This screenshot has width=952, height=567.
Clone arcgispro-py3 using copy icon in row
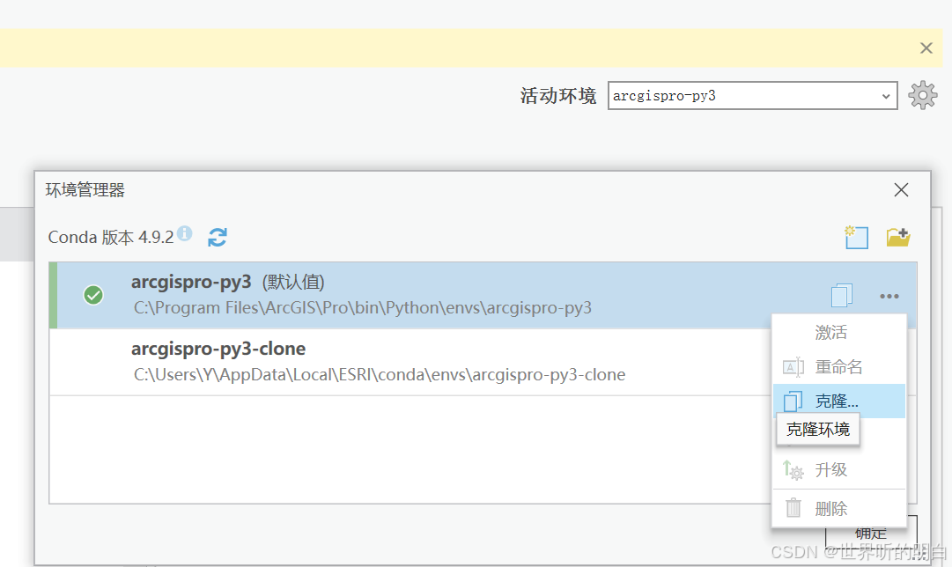point(842,296)
